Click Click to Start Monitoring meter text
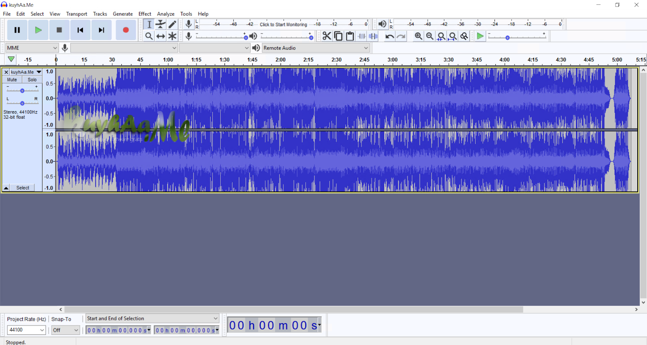Image resolution: width=647 pixels, height=345 pixels. [x=283, y=24]
